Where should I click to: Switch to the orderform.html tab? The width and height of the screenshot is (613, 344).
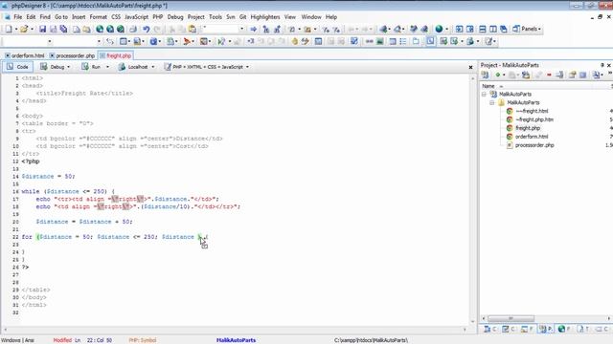25,55
